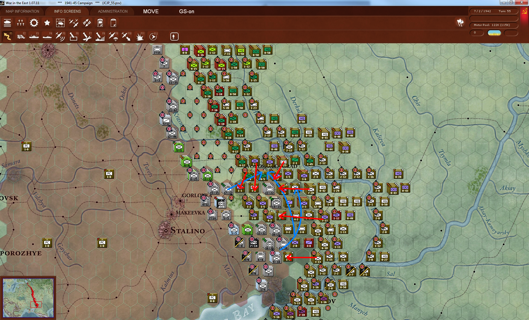Screen dimensions: 529x320
Task: Click the upload arrow box icon
Action: pos(174,36)
